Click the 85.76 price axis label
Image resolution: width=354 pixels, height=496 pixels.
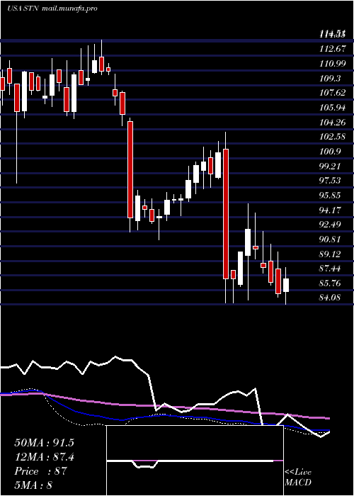[x=331, y=283]
